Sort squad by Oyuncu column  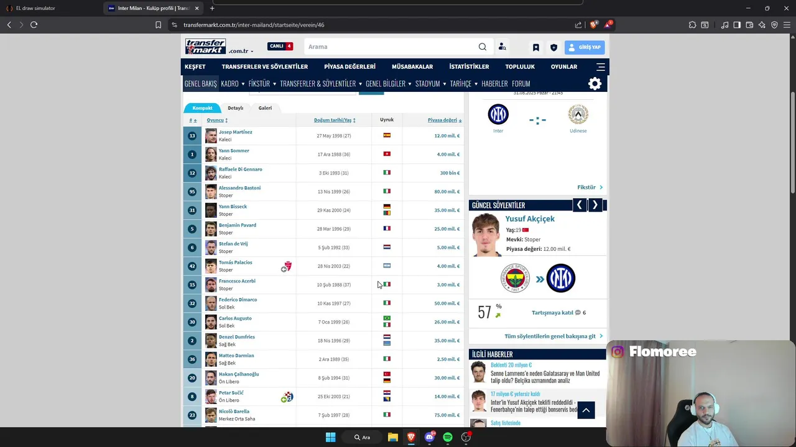pos(217,120)
